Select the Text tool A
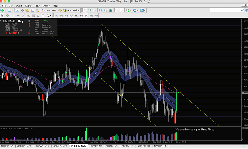Viewport: 248px width, 149px height. (38, 15)
